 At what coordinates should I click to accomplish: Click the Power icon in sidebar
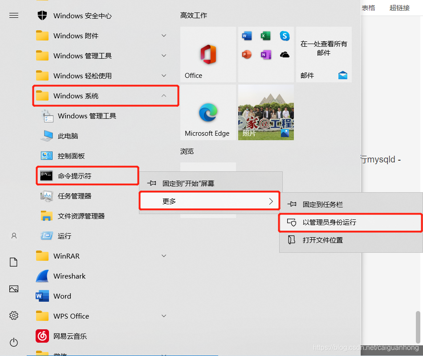click(14, 342)
